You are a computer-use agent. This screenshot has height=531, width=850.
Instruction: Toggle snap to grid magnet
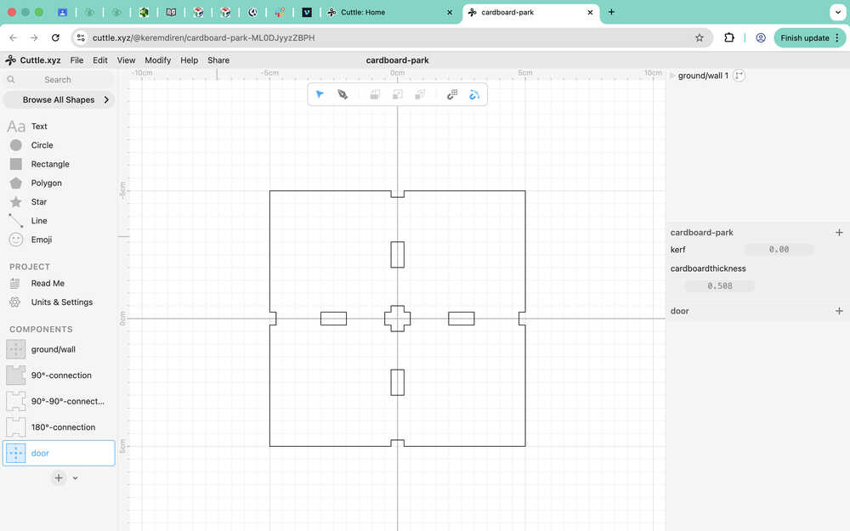click(x=452, y=95)
